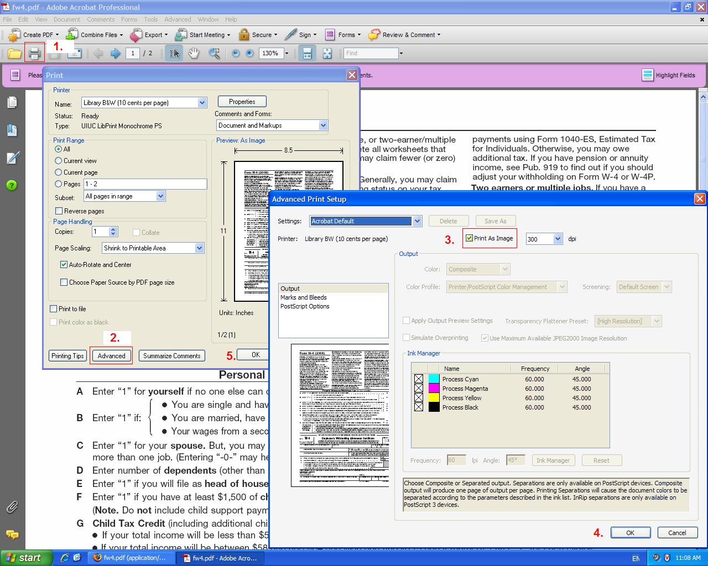Click the Email toolbar icon
Image resolution: width=708 pixels, height=566 pixels.
(74, 54)
